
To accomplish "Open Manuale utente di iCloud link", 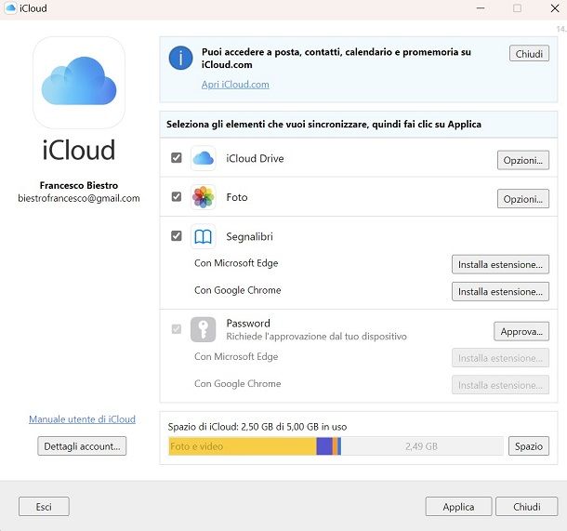I will pyautogui.click(x=82, y=419).
